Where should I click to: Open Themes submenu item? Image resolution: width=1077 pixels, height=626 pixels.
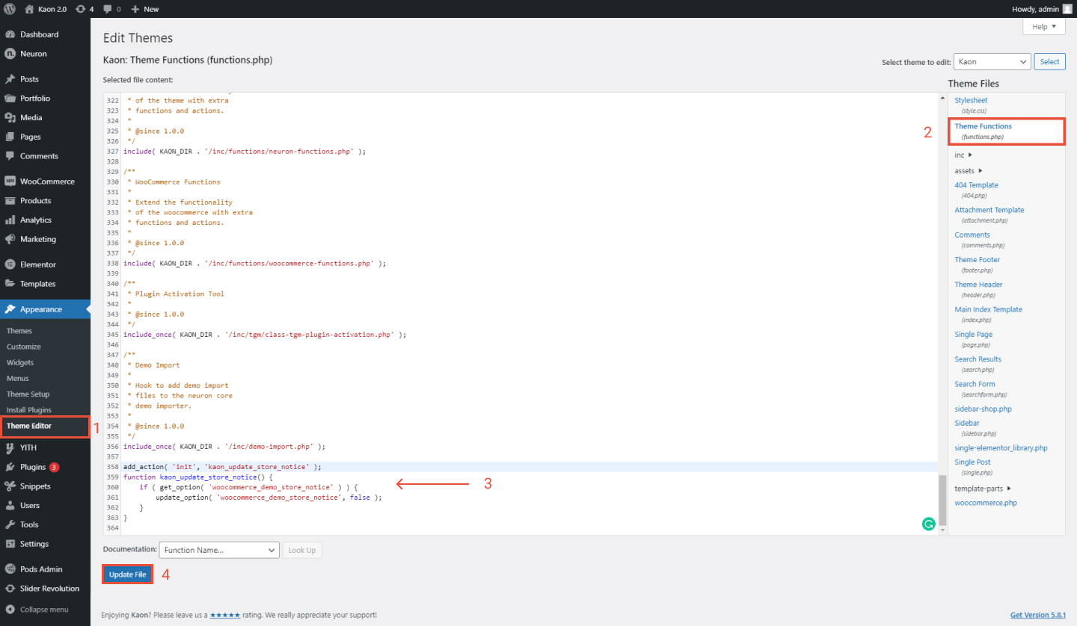point(19,331)
